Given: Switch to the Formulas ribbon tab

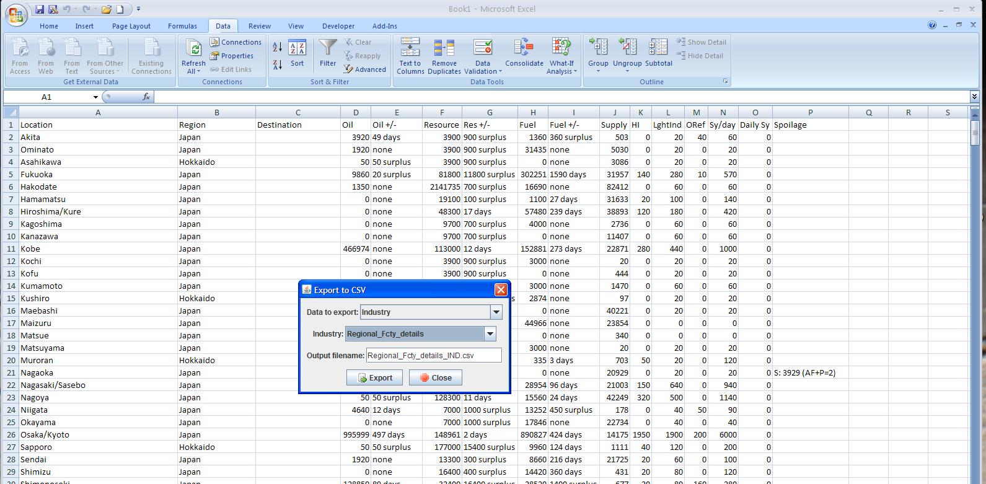Looking at the screenshot, I should point(182,26).
